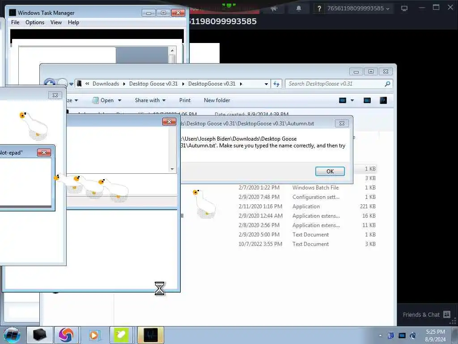The image size is (458, 344).
Task: Switch to the Desktop Goose taskbar icon
Action: pos(121,335)
